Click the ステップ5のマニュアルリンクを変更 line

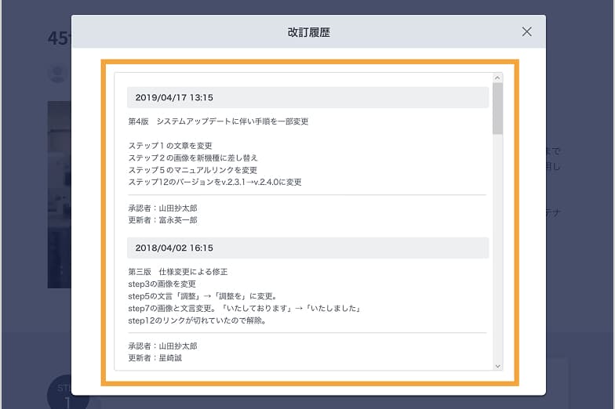coord(193,170)
